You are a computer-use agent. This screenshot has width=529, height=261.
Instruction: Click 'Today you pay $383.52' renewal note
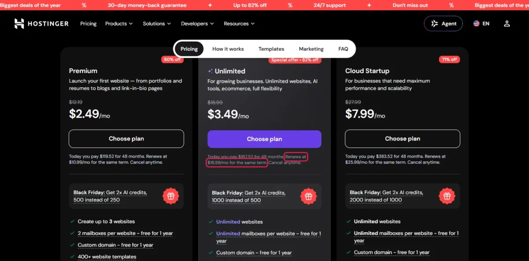click(x=395, y=159)
